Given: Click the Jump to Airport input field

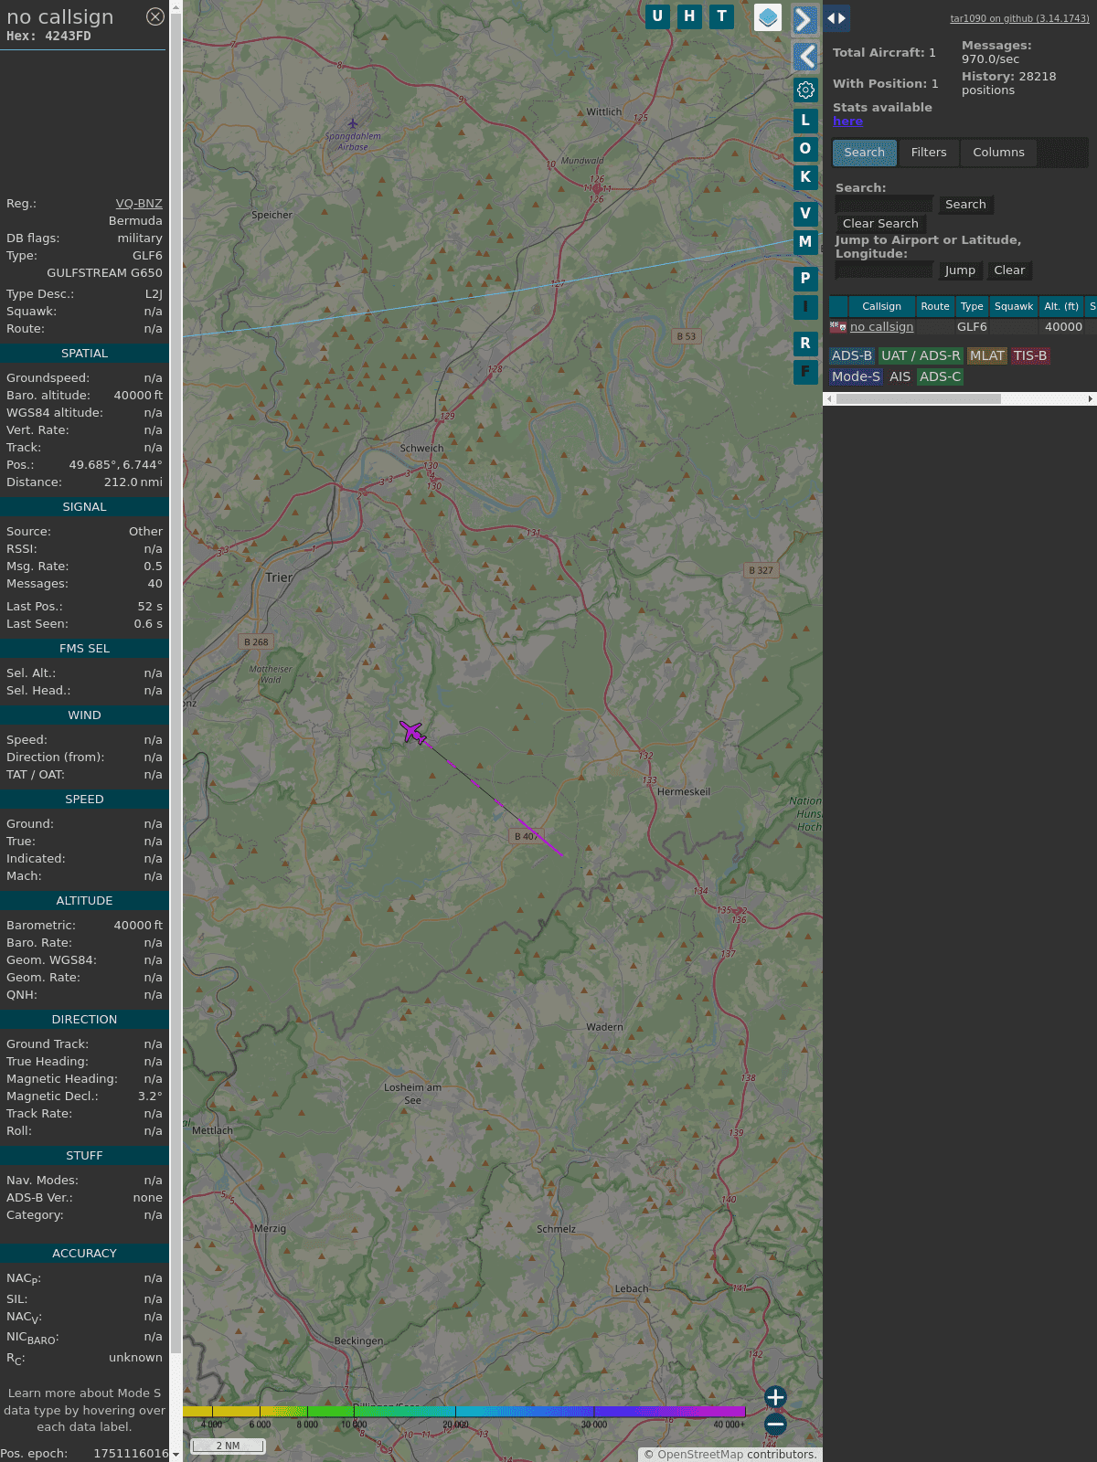Looking at the screenshot, I should [x=884, y=270].
